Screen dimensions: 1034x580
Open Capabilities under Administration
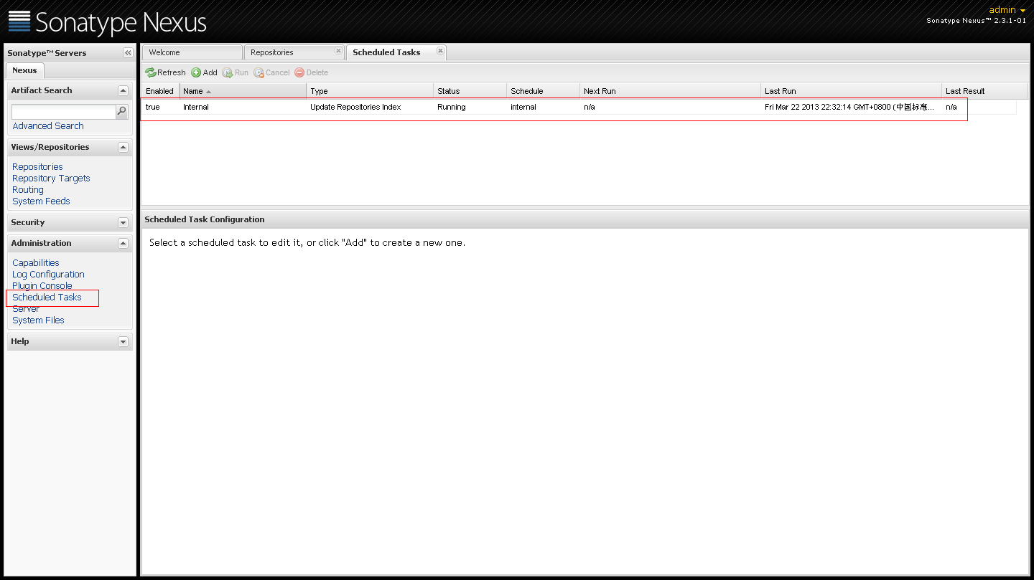[x=36, y=263]
